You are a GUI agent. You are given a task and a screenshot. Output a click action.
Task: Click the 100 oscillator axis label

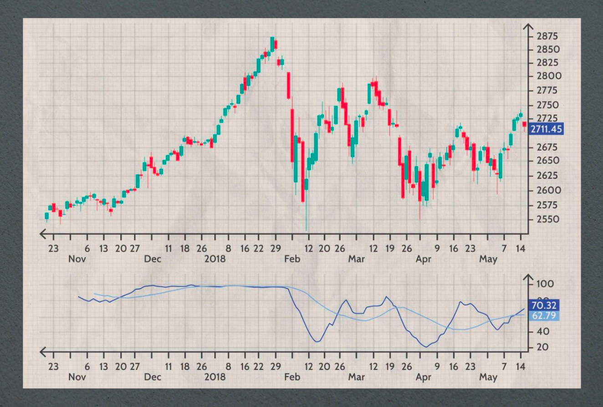(x=546, y=284)
